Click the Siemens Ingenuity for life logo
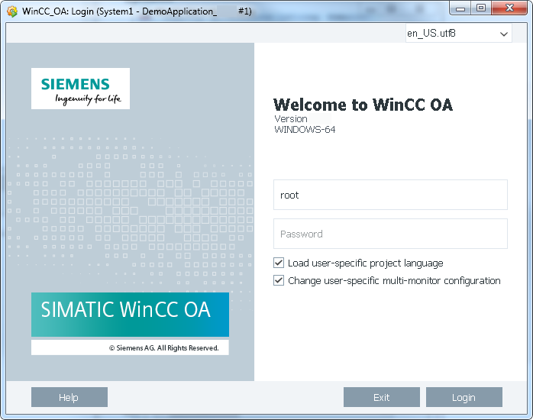The height and width of the screenshot is (420, 533). click(x=80, y=89)
